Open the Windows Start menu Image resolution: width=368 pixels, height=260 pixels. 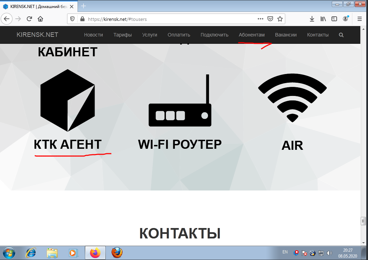point(9,253)
